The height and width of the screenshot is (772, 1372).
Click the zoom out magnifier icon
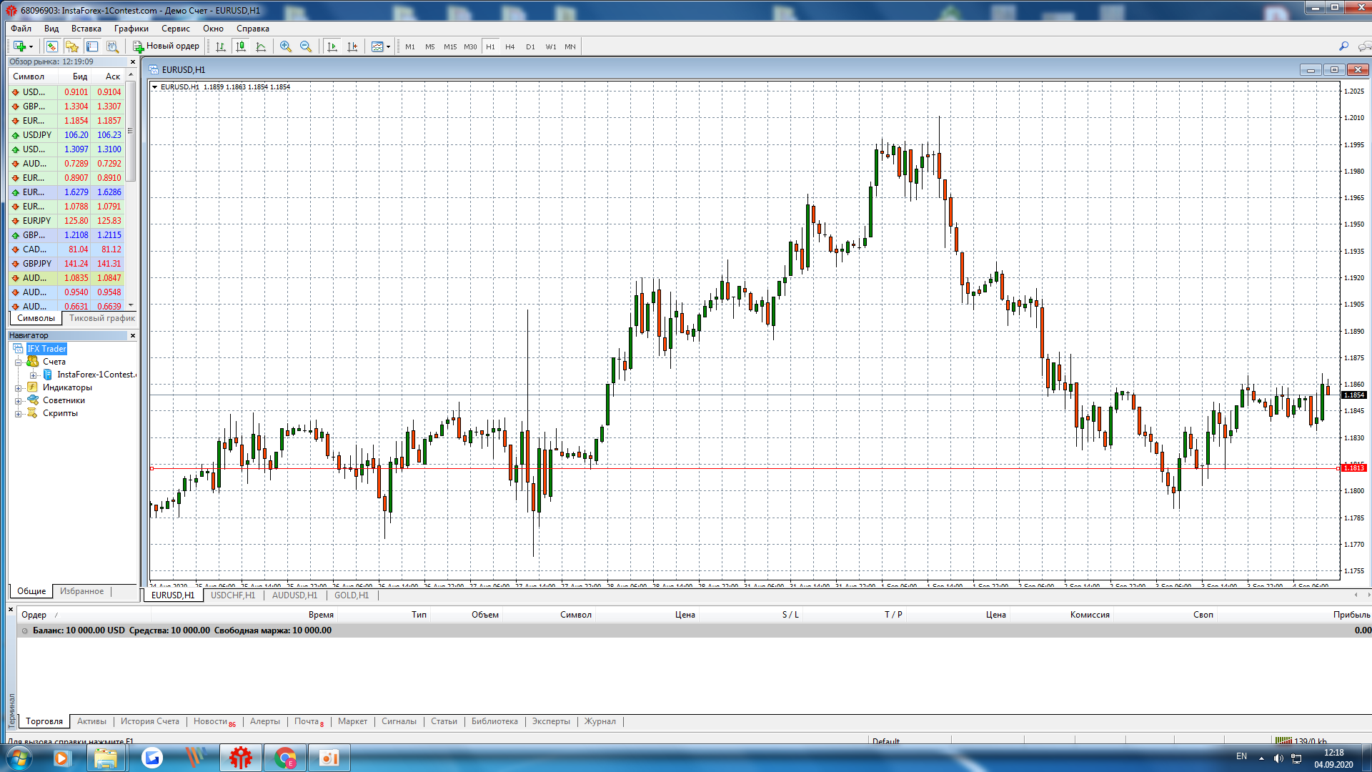(x=306, y=46)
